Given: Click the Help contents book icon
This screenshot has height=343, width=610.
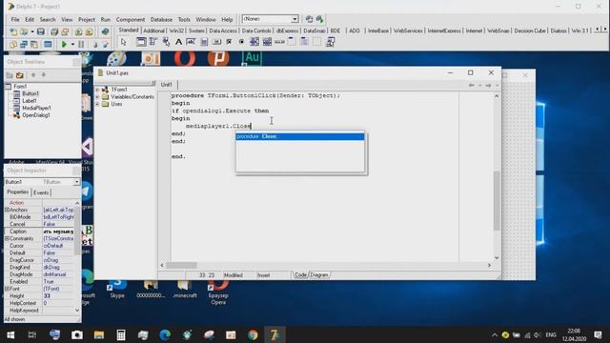Looking at the screenshot, I should pyautogui.click(x=105, y=31).
